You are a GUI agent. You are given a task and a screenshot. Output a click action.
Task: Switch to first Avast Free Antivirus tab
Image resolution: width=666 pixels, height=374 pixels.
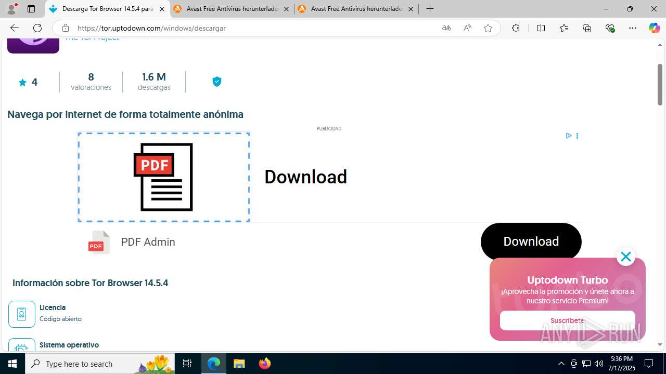point(232,9)
